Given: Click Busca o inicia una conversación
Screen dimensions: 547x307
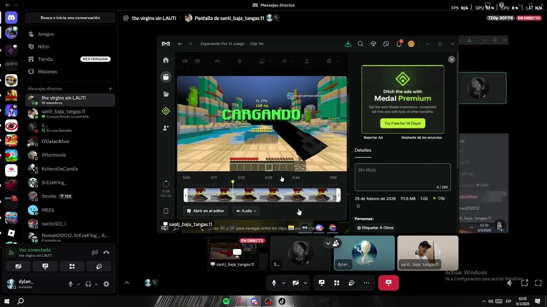Looking at the screenshot, I should [70, 18].
